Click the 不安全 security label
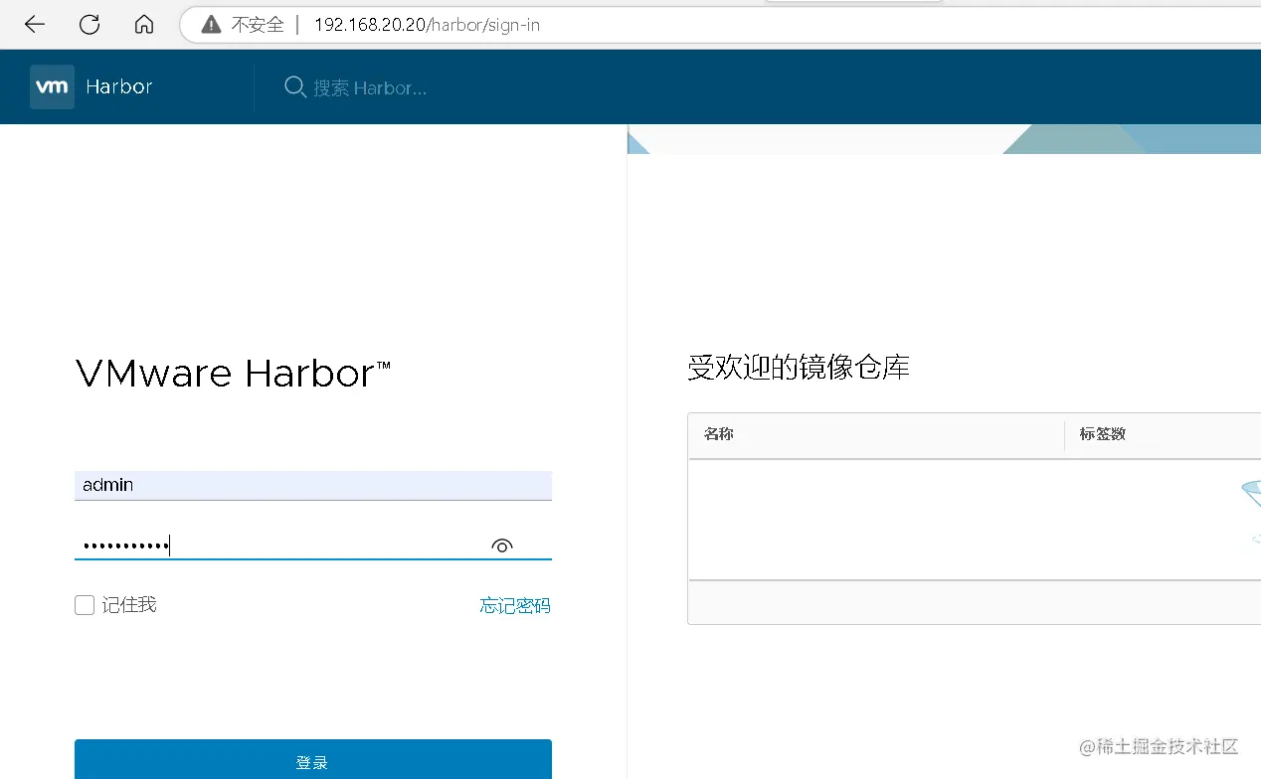1261x779 pixels. point(258,25)
